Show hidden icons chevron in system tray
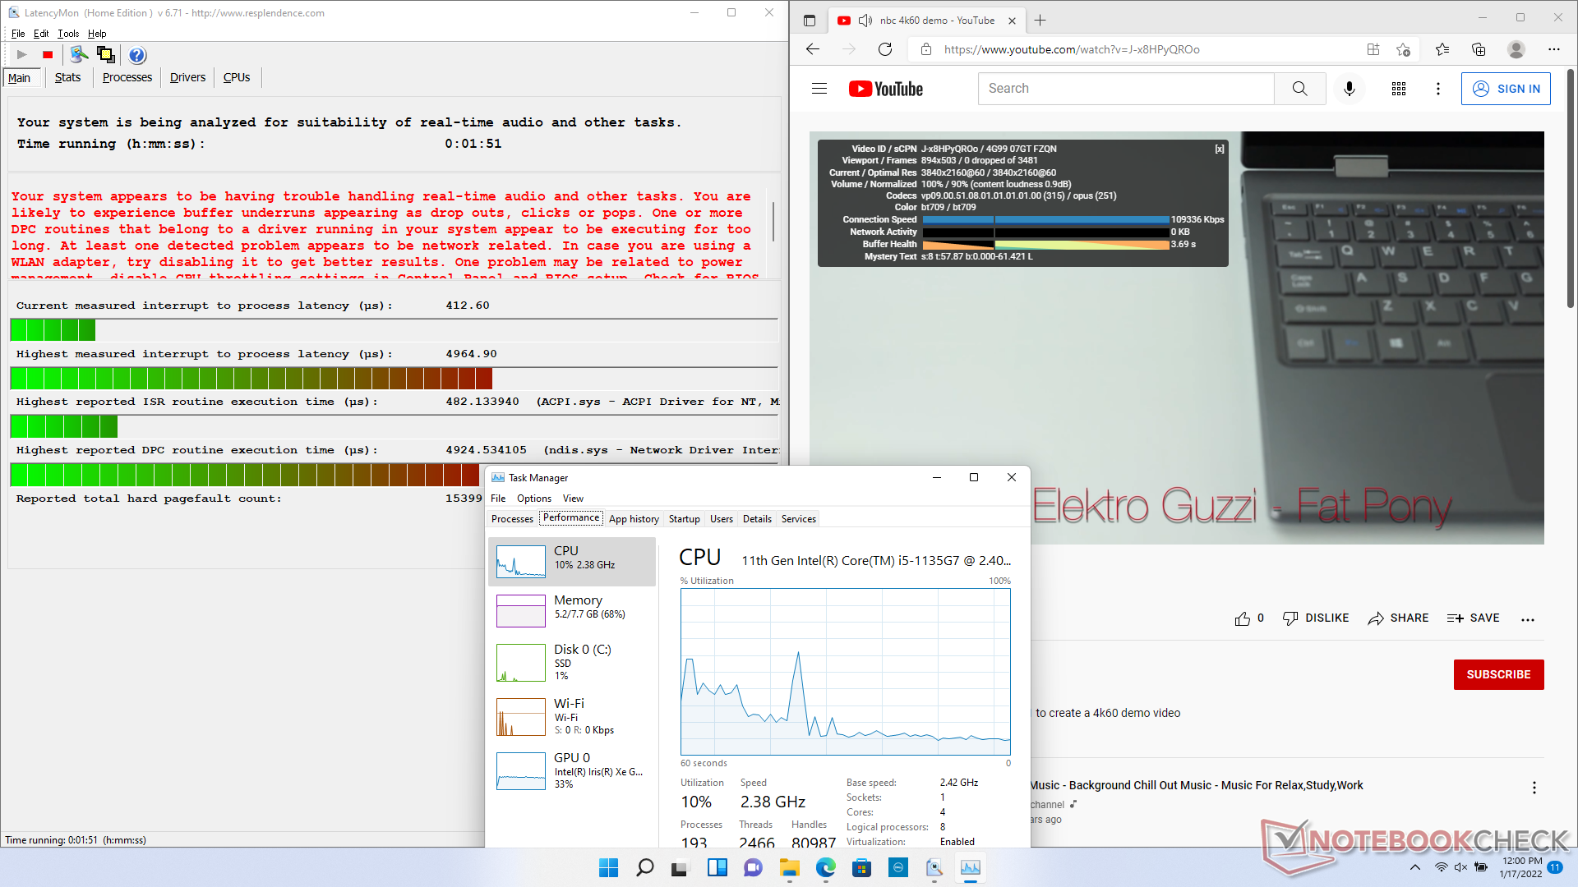This screenshot has width=1578, height=887. tap(1414, 867)
